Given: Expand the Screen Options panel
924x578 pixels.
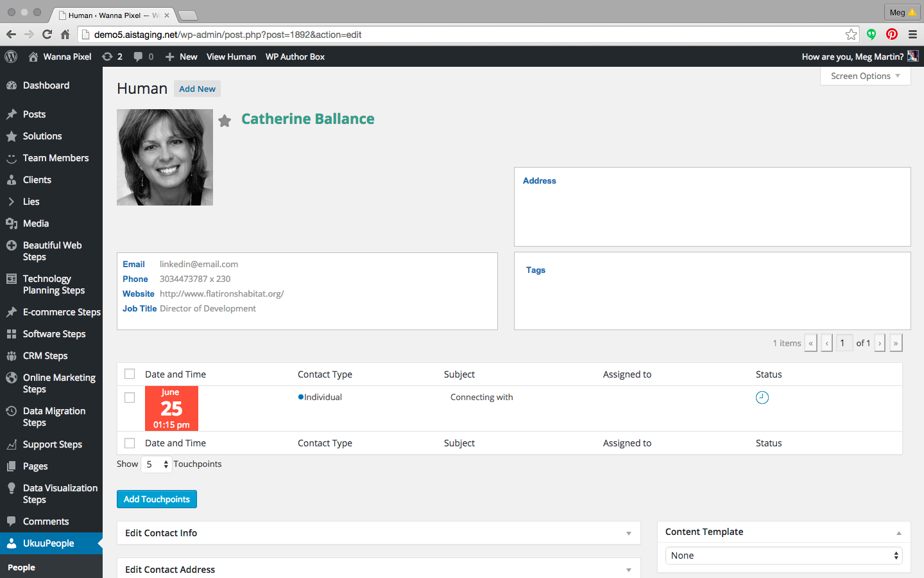Looking at the screenshot, I should pyautogui.click(x=866, y=76).
